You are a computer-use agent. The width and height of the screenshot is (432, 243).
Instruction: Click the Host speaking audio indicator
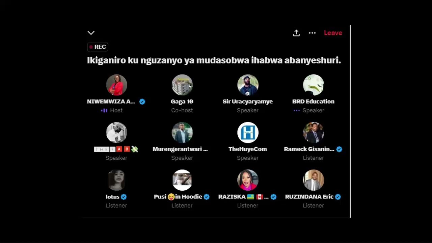(104, 110)
